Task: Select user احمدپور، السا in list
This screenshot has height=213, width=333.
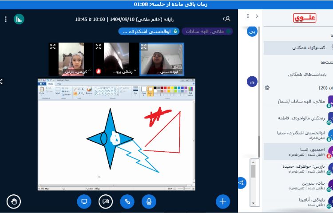Action: pos(297,152)
